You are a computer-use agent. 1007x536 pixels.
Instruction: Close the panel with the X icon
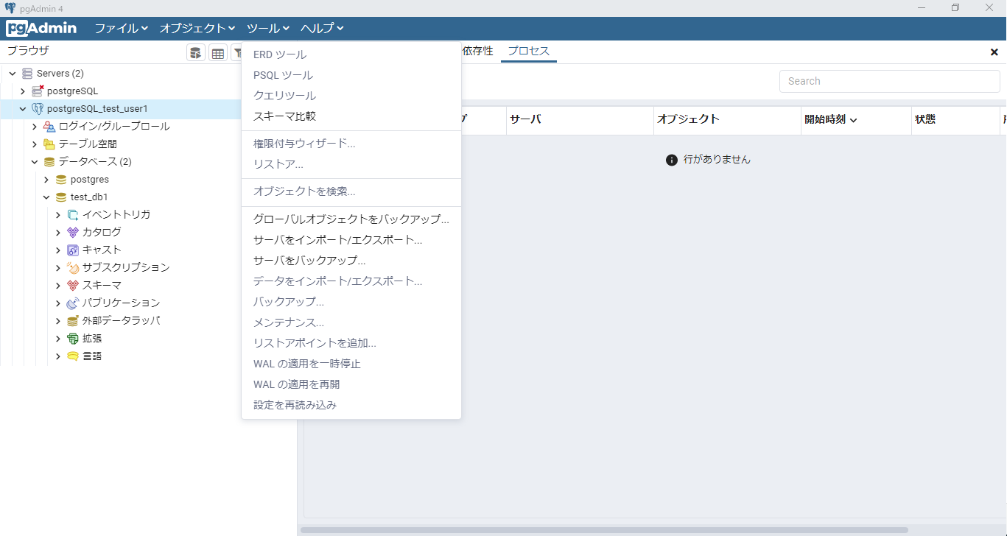pos(994,52)
